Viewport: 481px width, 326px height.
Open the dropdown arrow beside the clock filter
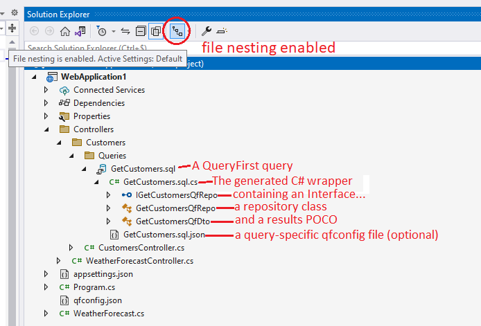pos(113,32)
